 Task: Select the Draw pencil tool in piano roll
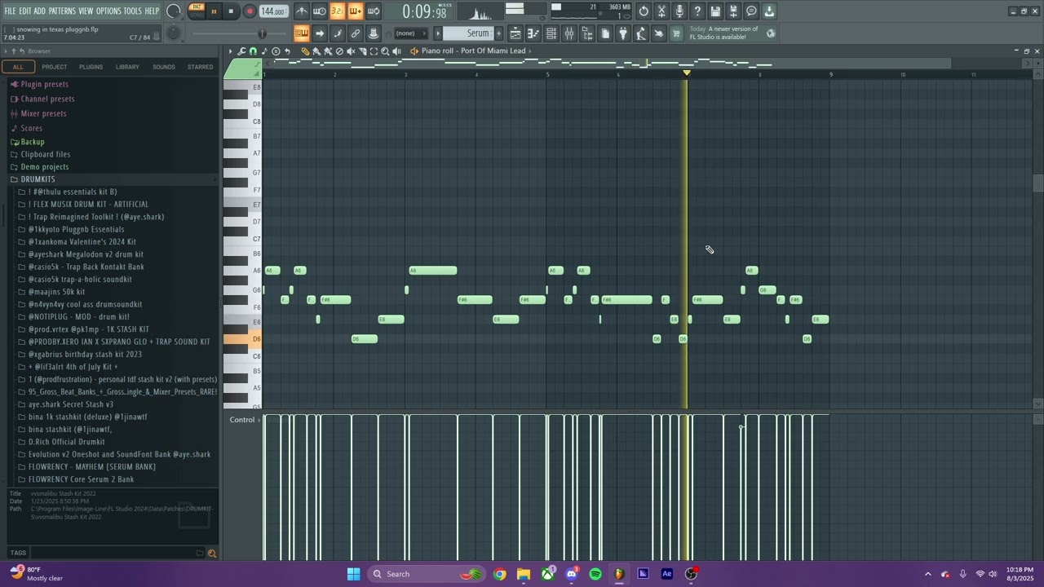(304, 51)
